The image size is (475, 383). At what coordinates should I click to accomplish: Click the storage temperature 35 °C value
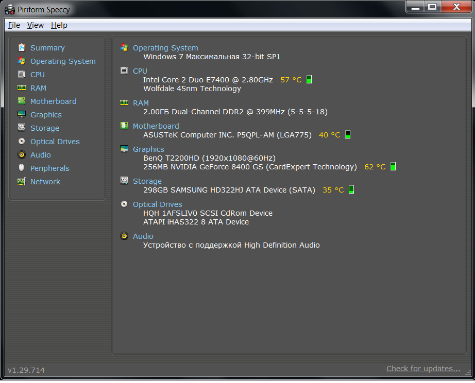pyautogui.click(x=333, y=190)
